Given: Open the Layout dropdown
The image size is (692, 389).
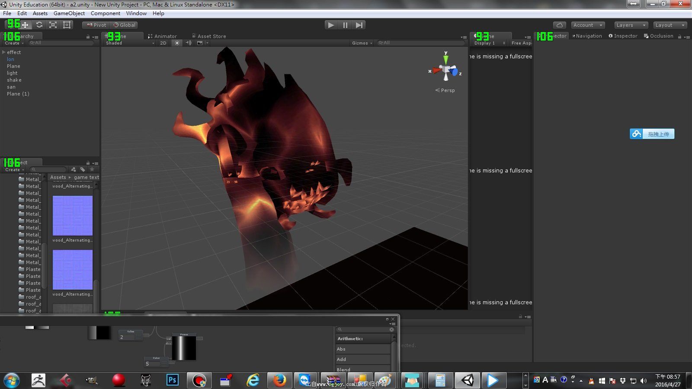Looking at the screenshot, I should click(x=670, y=25).
